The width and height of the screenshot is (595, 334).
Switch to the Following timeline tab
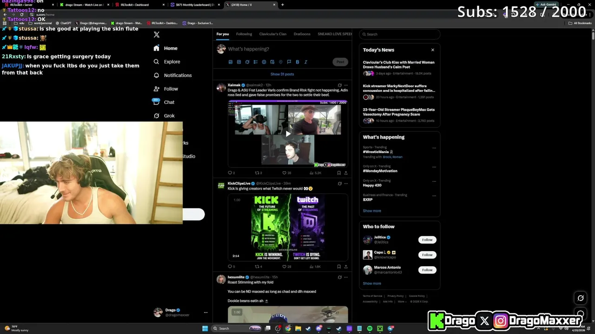[244, 34]
